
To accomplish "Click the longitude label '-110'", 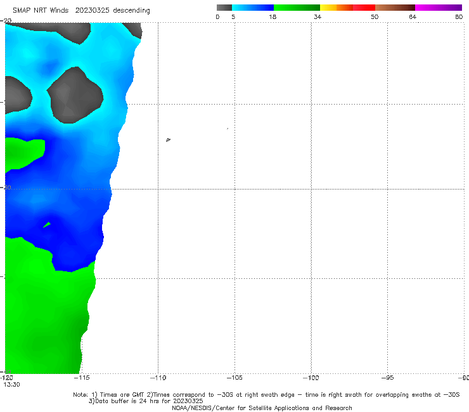I will pos(158,378).
